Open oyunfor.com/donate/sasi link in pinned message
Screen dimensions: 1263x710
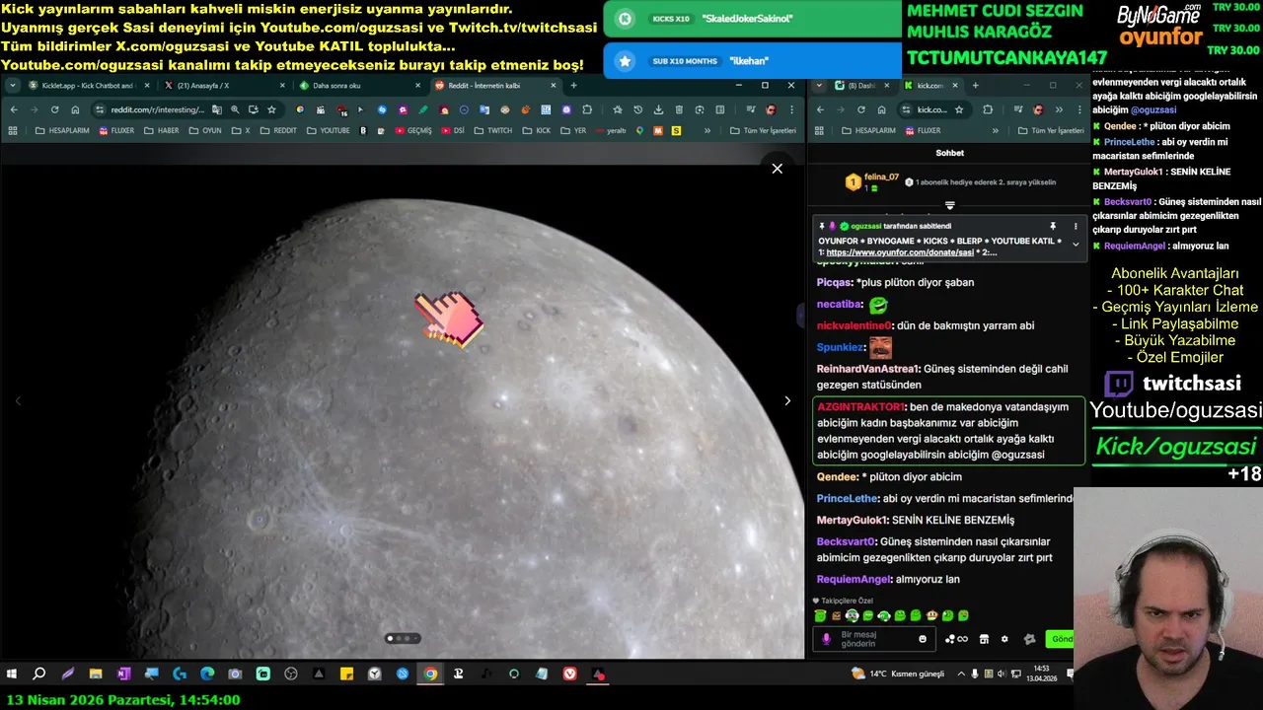900,252
